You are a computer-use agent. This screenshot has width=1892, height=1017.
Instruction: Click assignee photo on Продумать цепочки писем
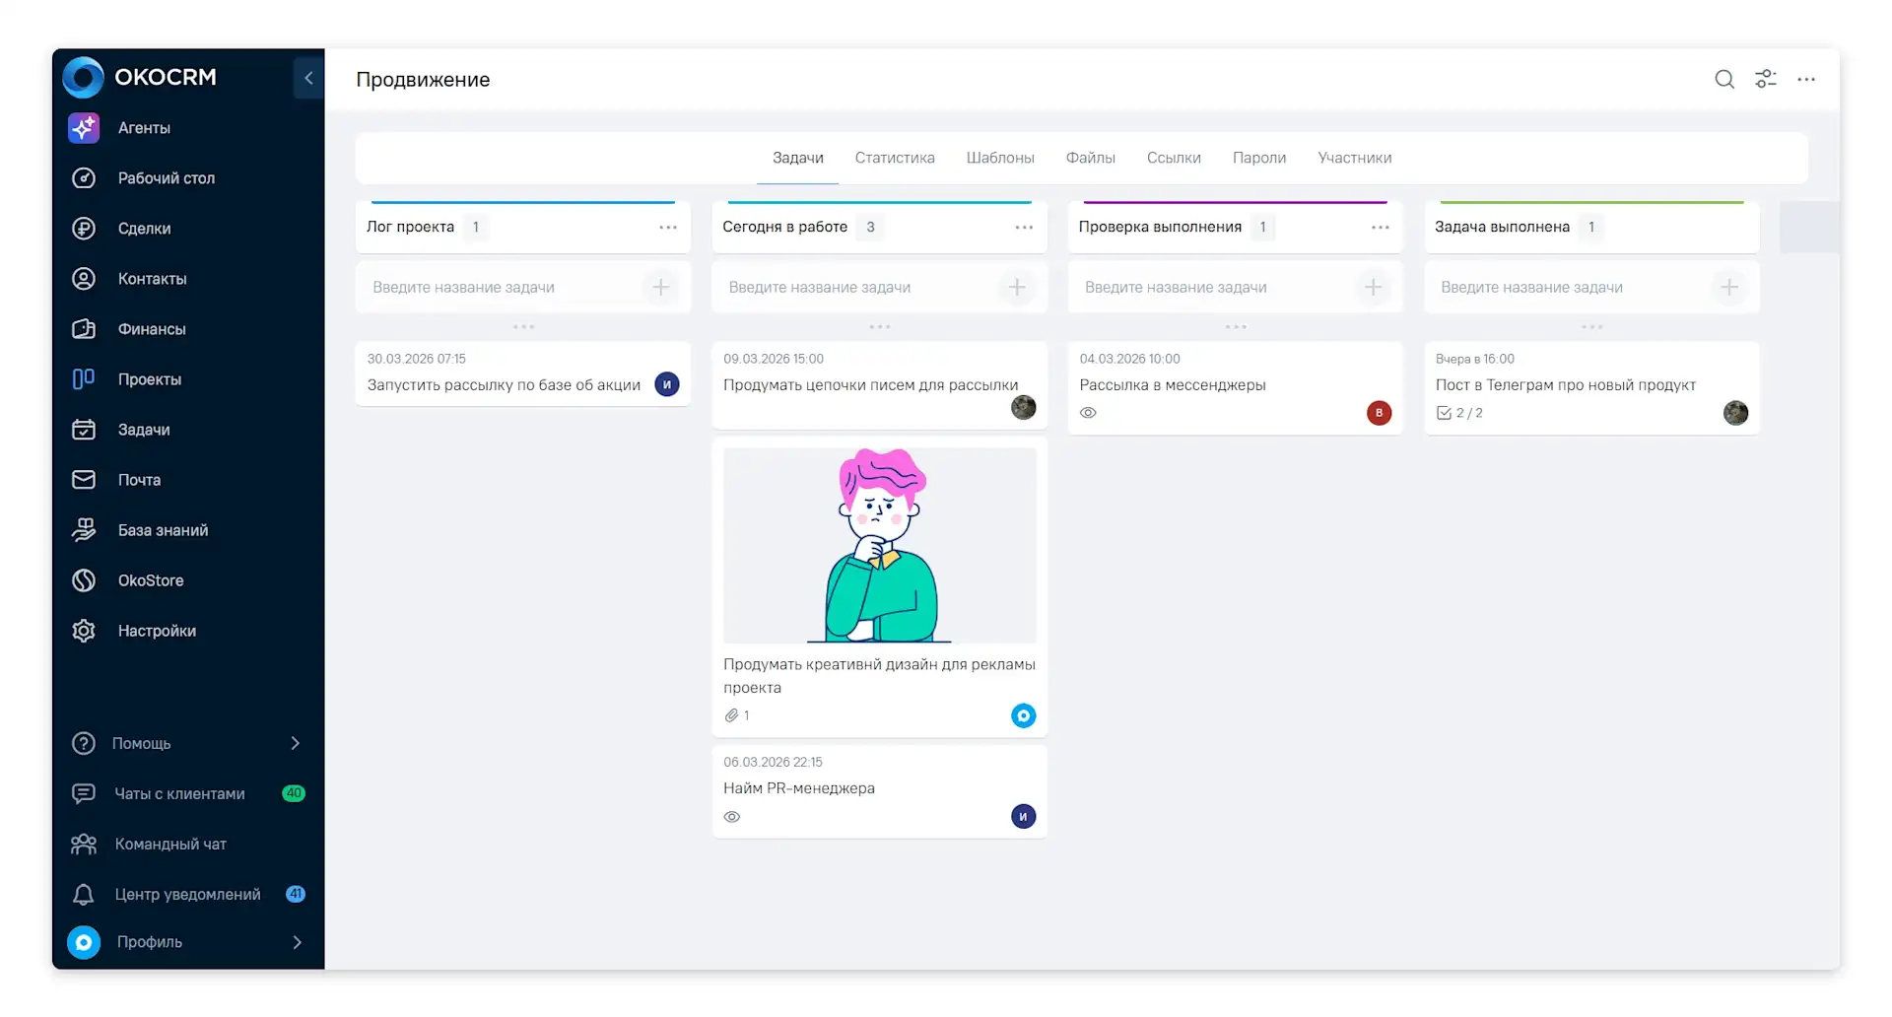(1024, 408)
